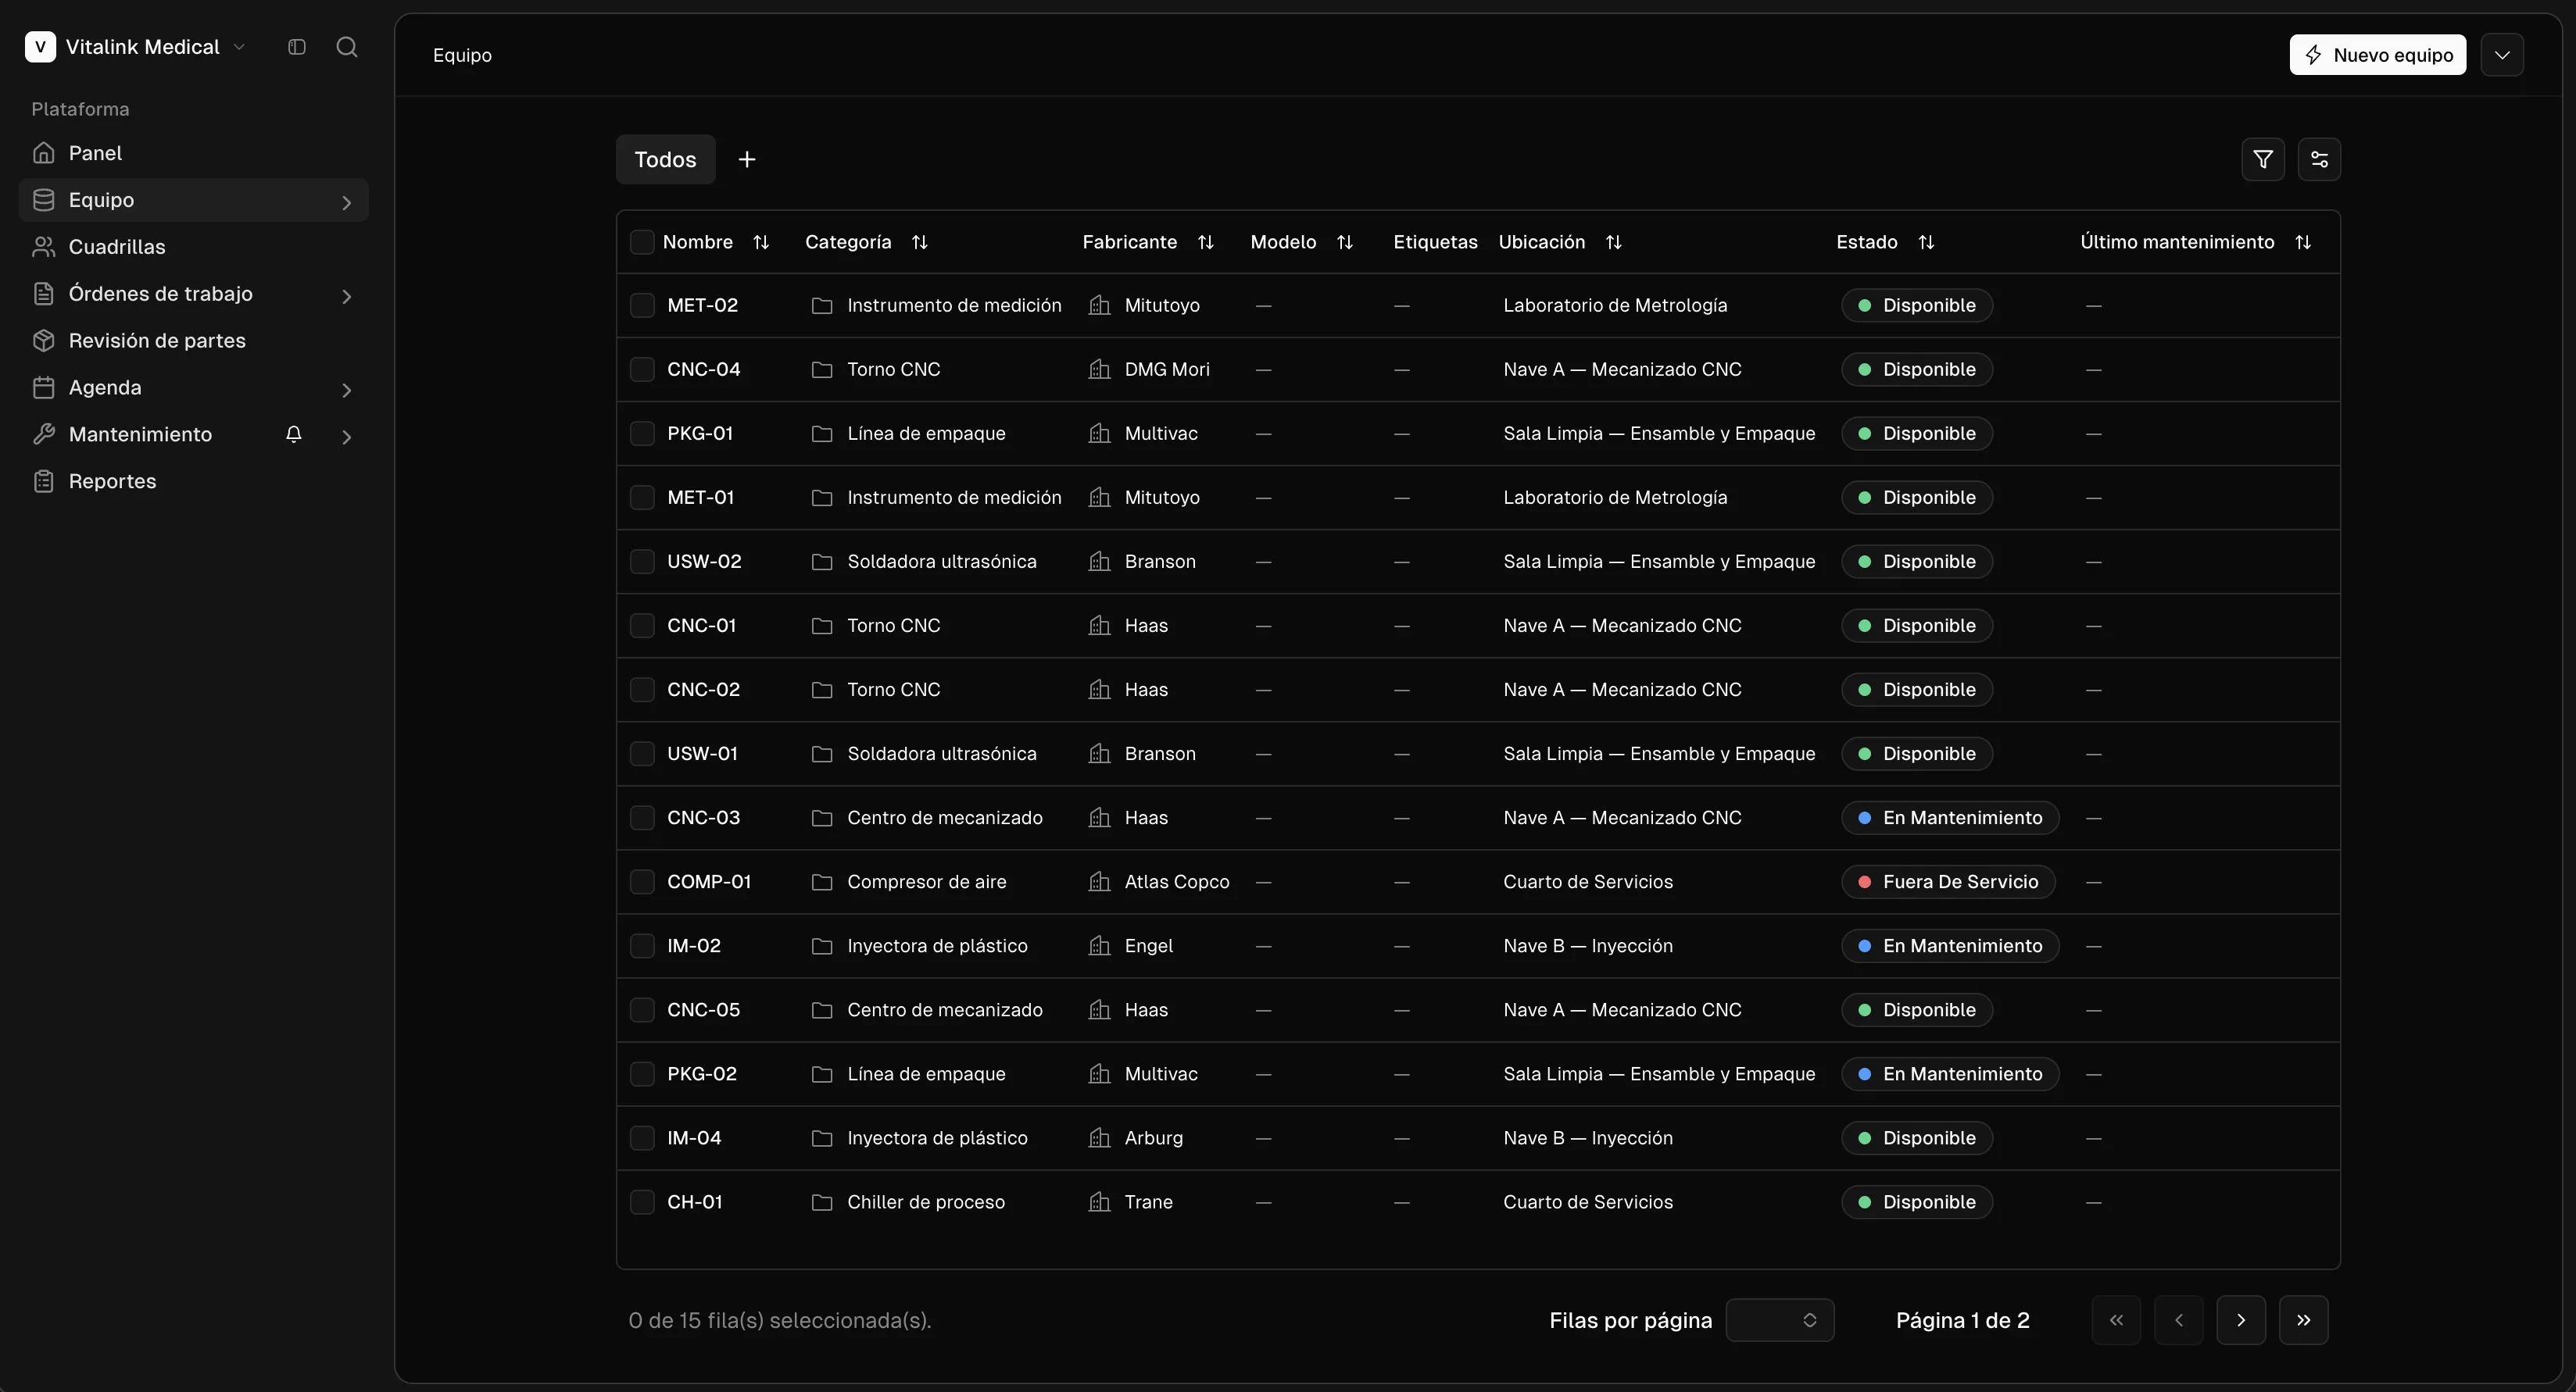Tick the IM-02 row checkbox

(642, 946)
